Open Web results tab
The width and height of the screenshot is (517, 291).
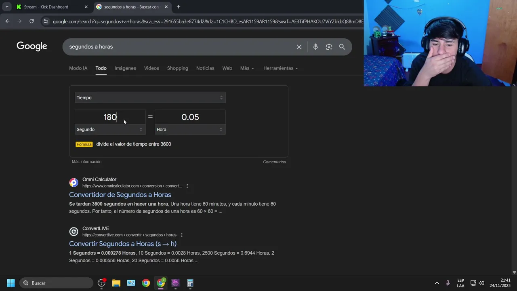pyautogui.click(x=227, y=68)
